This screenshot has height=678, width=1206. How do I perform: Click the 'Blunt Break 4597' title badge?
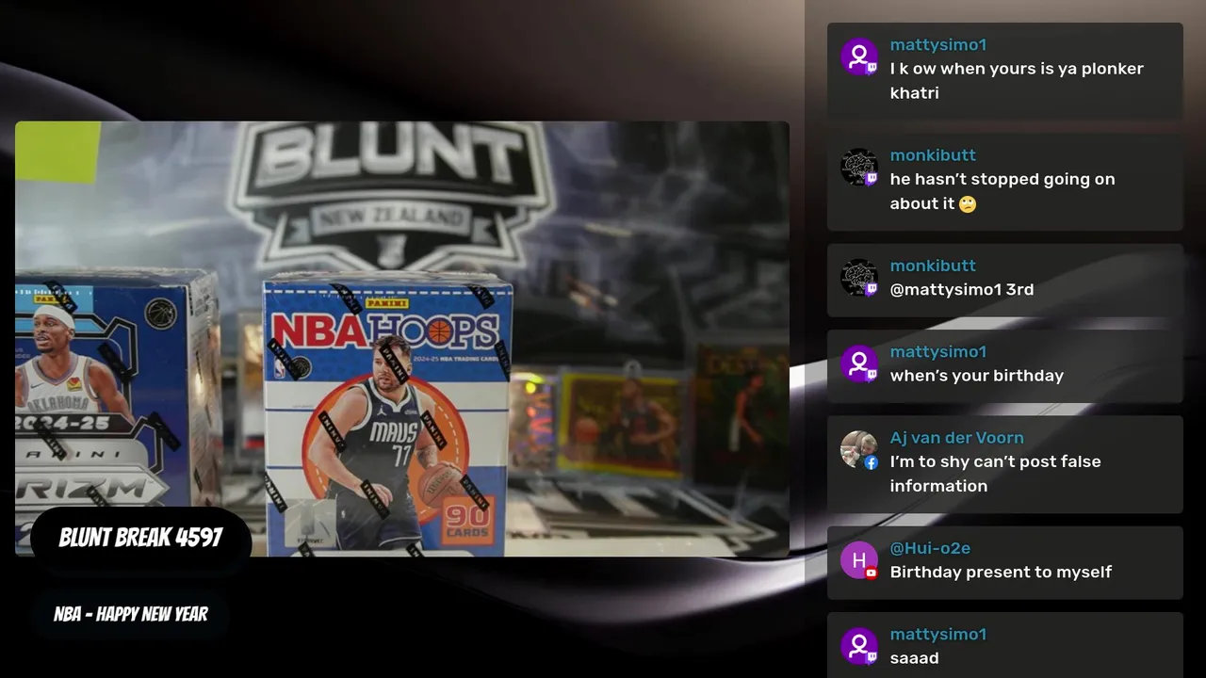[x=140, y=538]
